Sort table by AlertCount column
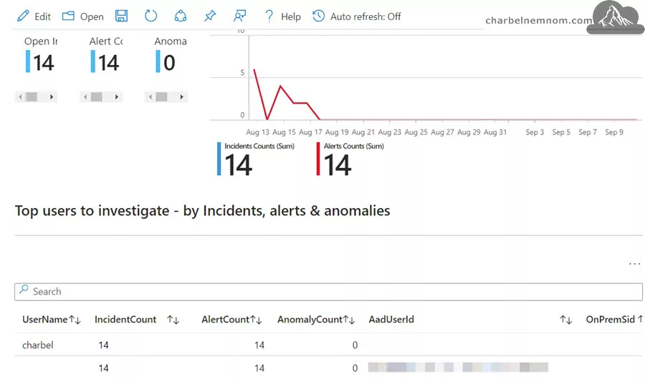This screenshot has height=379, width=645. [x=231, y=320]
